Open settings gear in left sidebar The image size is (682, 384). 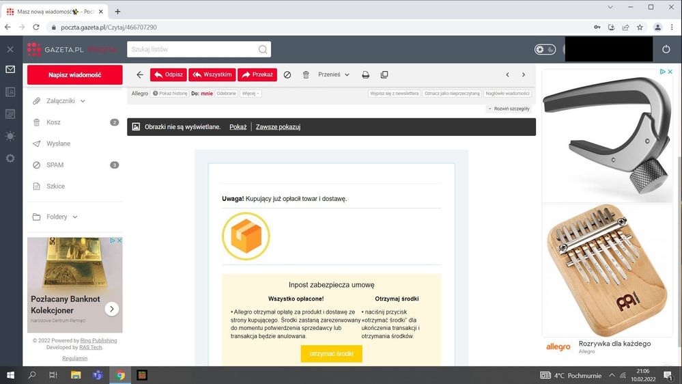coord(10,158)
